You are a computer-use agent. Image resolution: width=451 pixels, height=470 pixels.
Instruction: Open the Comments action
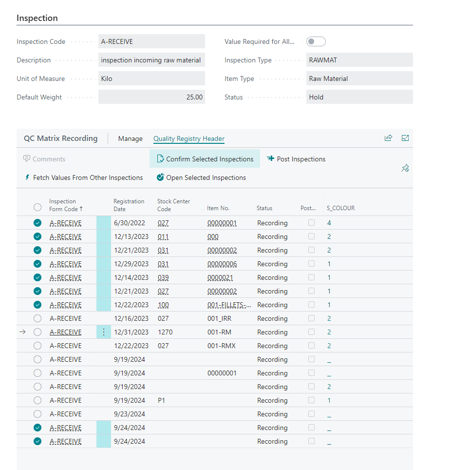[44, 159]
